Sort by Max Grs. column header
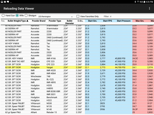The image size is (154, 115). 140,21
